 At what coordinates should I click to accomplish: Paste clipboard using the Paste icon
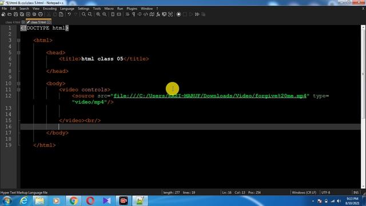click(61, 14)
